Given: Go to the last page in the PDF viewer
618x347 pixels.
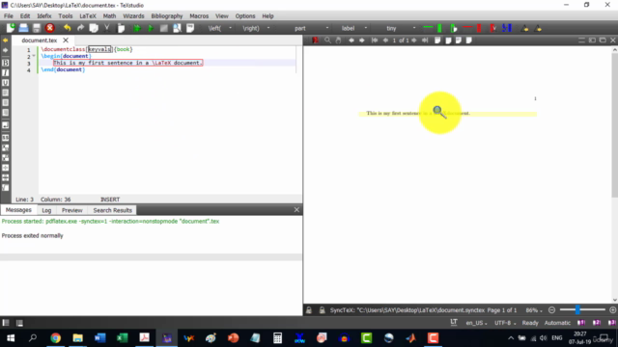Looking at the screenshot, I should pos(425,40).
